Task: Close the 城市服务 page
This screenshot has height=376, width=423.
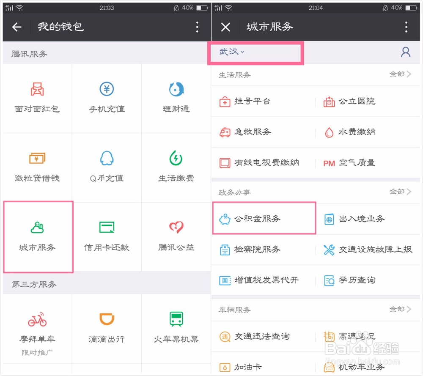Action: tap(225, 27)
